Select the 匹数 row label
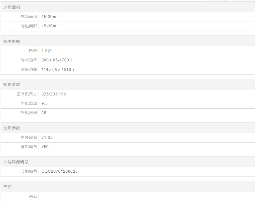Image resolution: width=258 pixels, height=212 pixels. pyautogui.click(x=33, y=51)
